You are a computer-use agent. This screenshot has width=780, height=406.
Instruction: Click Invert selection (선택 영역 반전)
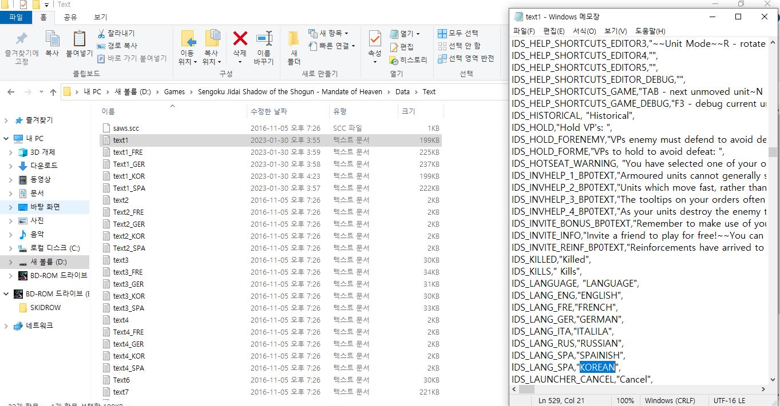tap(466, 58)
